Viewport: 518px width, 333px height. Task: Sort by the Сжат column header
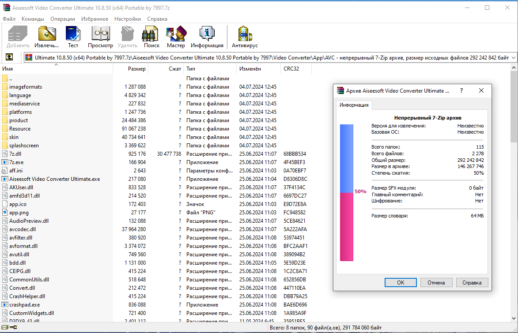point(166,69)
